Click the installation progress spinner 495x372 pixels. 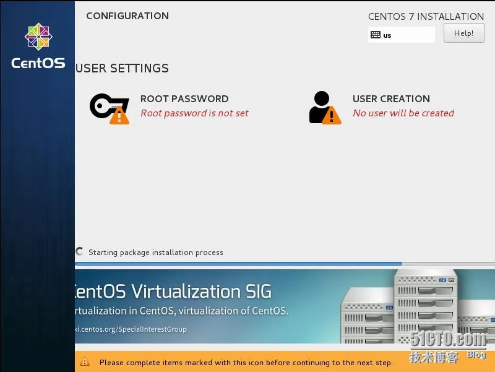(x=80, y=252)
